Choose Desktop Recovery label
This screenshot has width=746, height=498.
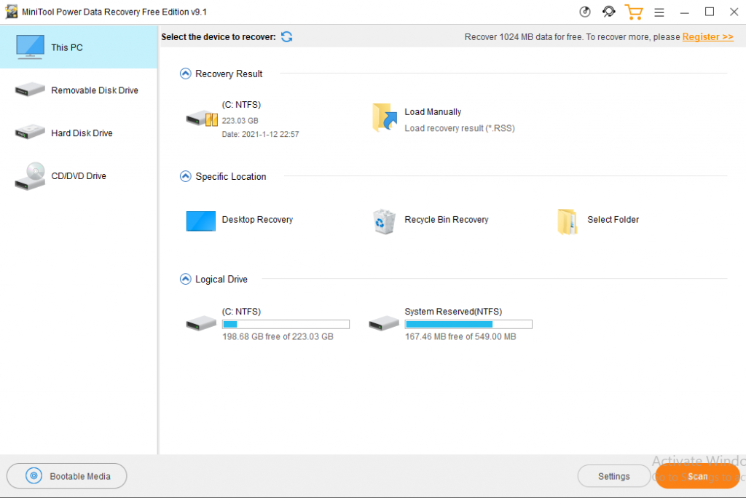tap(257, 219)
